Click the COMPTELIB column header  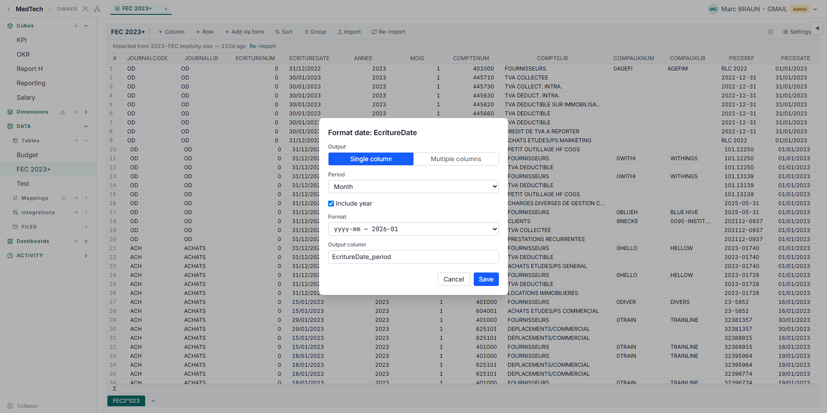coord(552,58)
